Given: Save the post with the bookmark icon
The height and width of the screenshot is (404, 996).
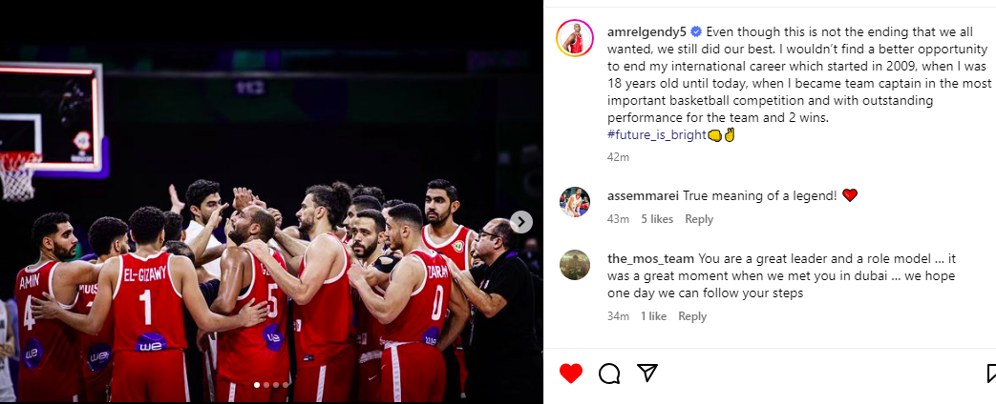Looking at the screenshot, I should (991, 374).
